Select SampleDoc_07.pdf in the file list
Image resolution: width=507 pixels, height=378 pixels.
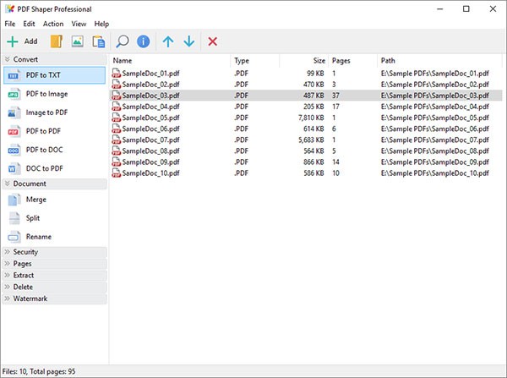pyautogui.click(x=150, y=140)
